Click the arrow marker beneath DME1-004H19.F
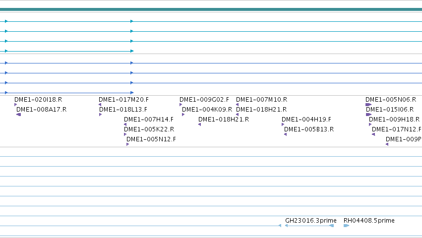 (283, 124)
